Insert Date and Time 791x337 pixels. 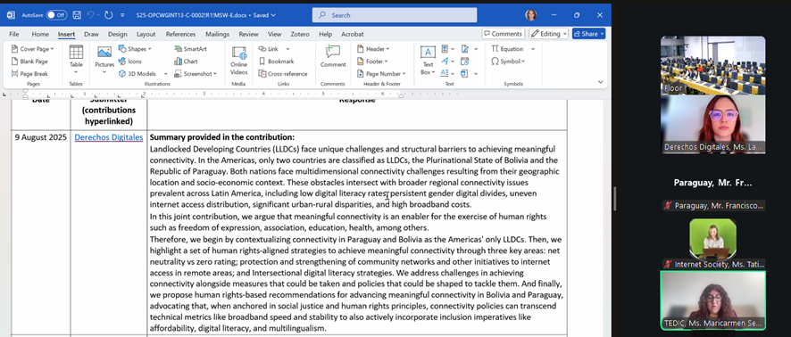[x=465, y=61]
